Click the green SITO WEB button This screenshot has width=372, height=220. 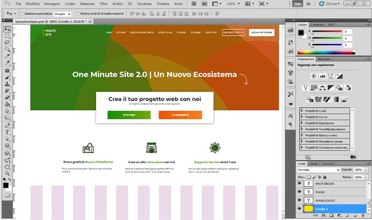coord(129,115)
